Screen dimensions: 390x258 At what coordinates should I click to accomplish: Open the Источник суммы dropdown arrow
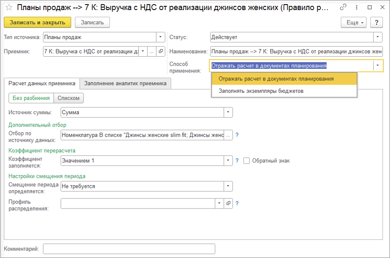pos(228,112)
